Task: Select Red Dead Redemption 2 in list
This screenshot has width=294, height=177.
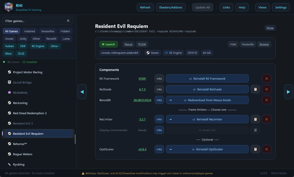Action: click(x=38, y=113)
